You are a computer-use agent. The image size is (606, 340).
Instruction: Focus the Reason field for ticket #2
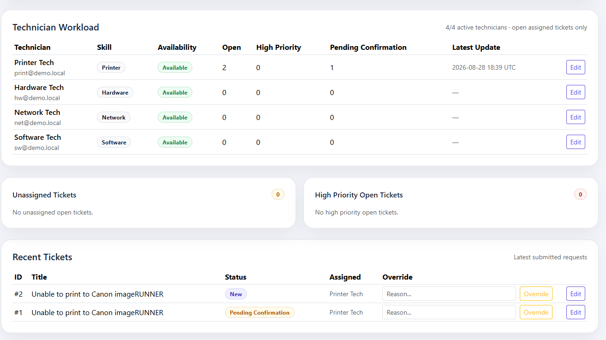[x=449, y=294]
